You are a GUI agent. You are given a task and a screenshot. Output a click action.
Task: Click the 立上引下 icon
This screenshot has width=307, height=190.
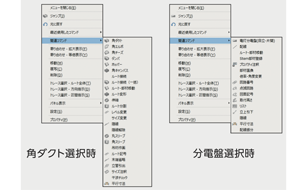[x=235, y=112]
